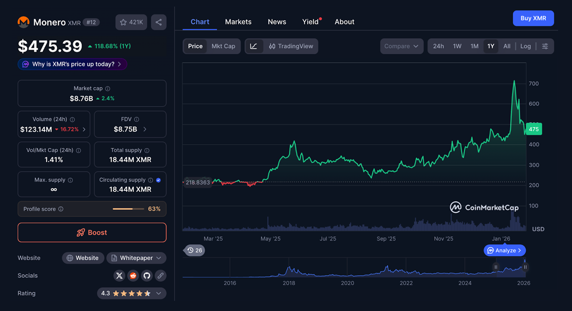Switch to line chart icon view
Screen dimensions: 572x311
coord(254,46)
